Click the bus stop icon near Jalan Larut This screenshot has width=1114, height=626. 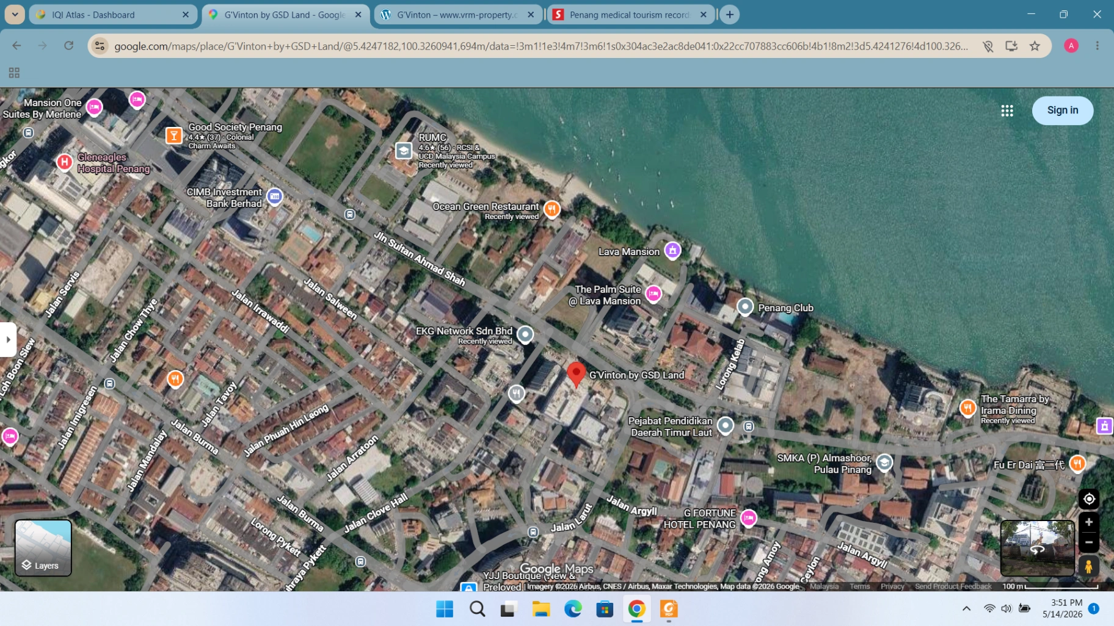533,532
